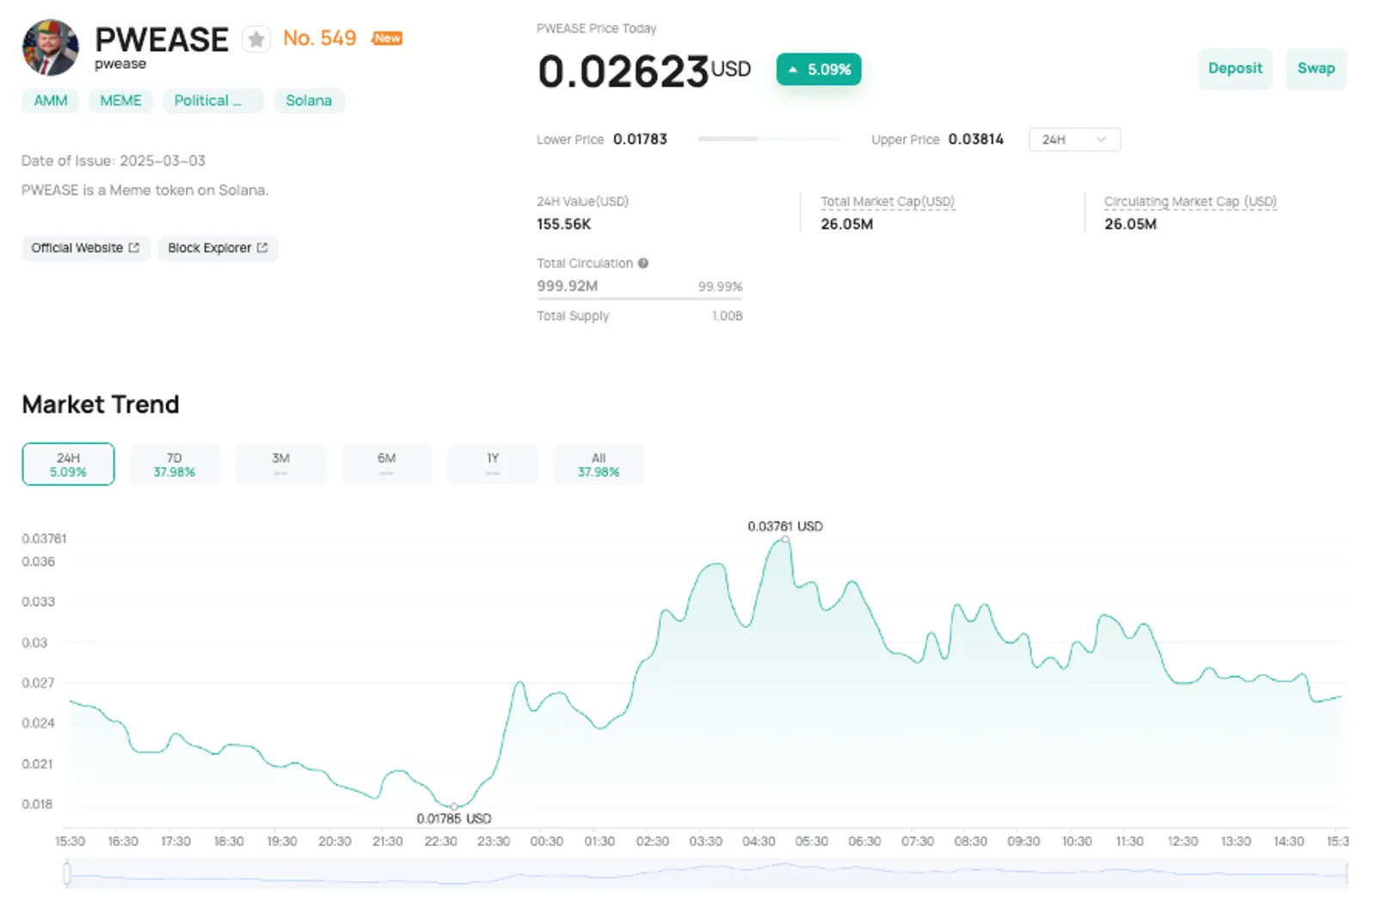Open the Block Explorer link
Image resolution: width=1376 pixels, height=913 pixels.
coord(218,248)
